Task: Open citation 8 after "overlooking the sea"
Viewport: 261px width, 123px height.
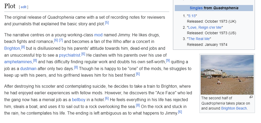Action: point(138,105)
